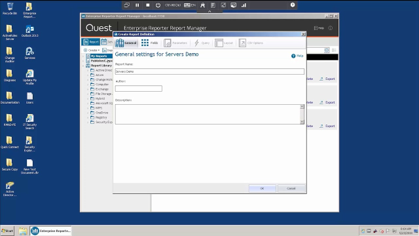Expand the Computer folder

tap(88, 85)
